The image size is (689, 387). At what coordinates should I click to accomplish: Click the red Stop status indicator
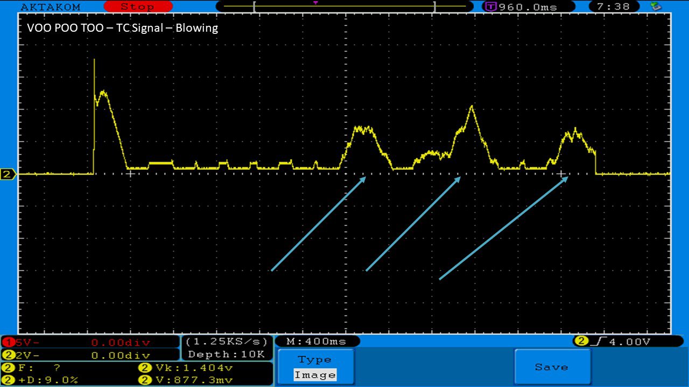click(x=137, y=6)
